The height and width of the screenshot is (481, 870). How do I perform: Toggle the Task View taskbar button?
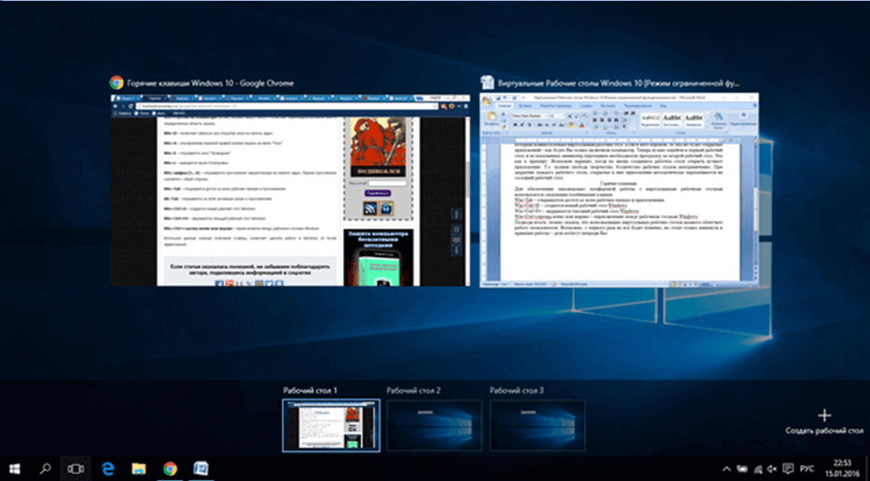point(75,467)
